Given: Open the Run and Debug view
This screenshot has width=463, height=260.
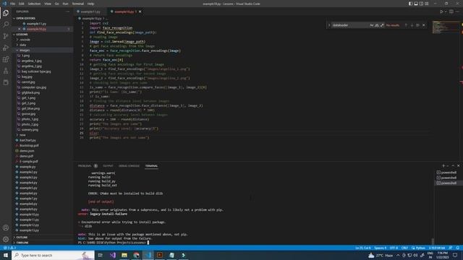Looking at the screenshot, I should 6,48.
